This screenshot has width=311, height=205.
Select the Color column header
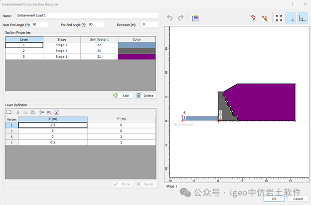137,39
